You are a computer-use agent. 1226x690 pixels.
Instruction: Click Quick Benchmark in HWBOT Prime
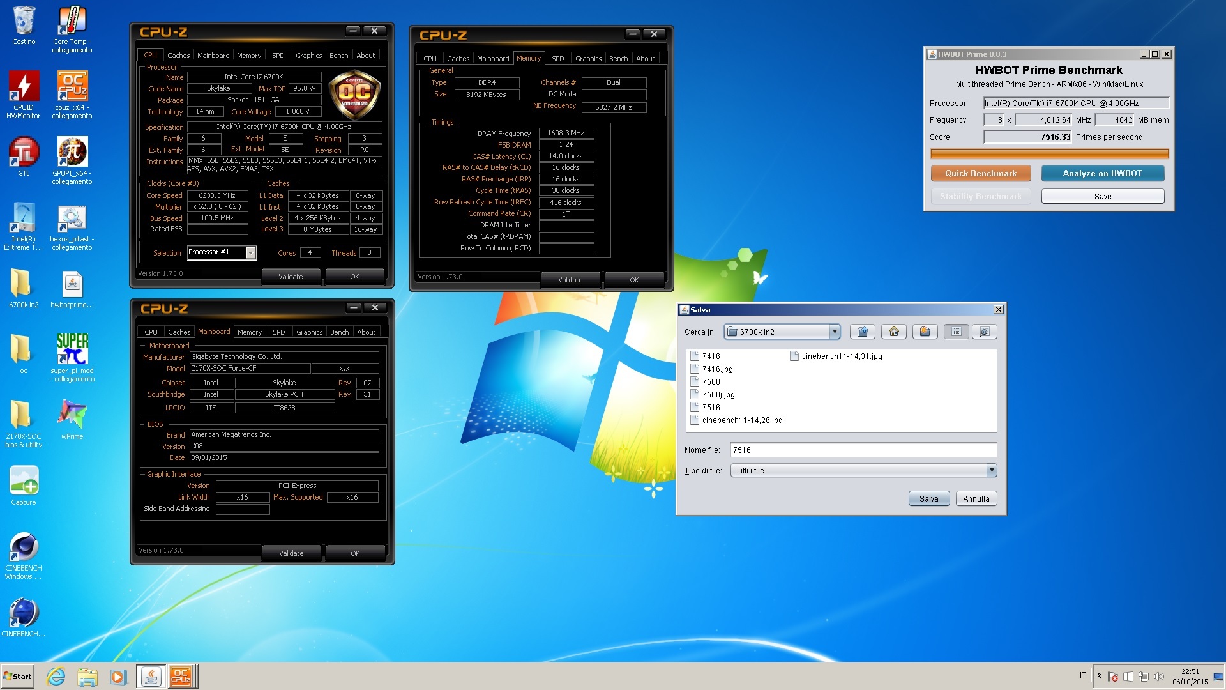tap(980, 173)
